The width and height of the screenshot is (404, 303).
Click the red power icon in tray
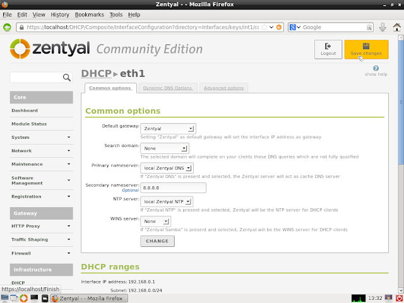click(399, 299)
